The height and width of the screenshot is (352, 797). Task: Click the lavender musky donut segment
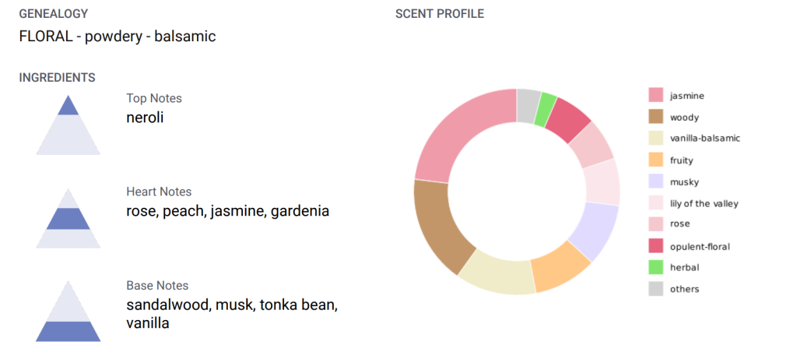click(595, 229)
